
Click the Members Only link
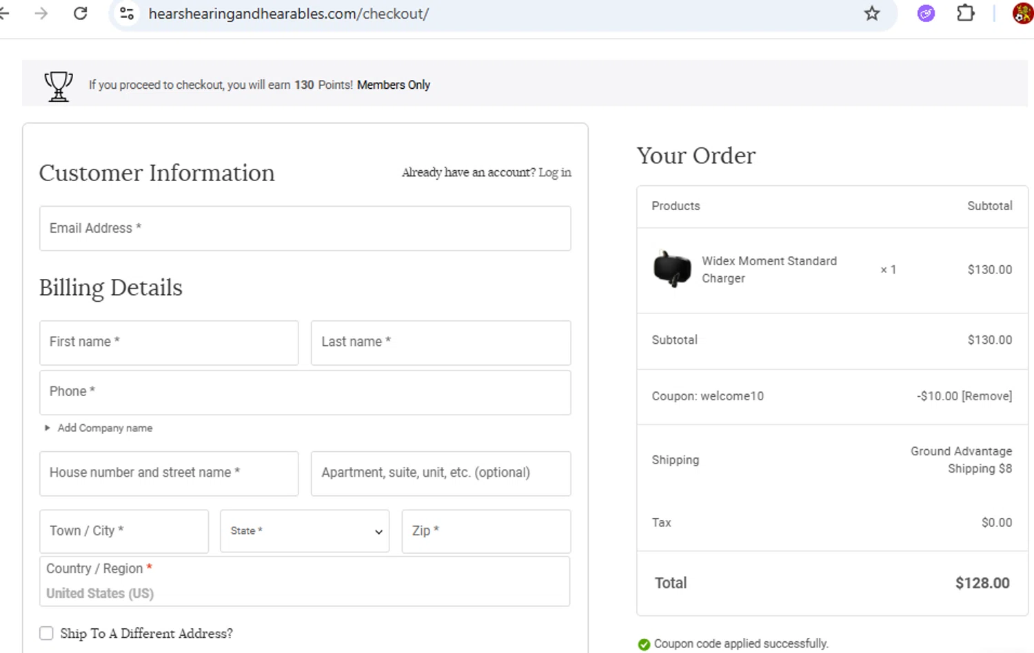coord(394,85)
